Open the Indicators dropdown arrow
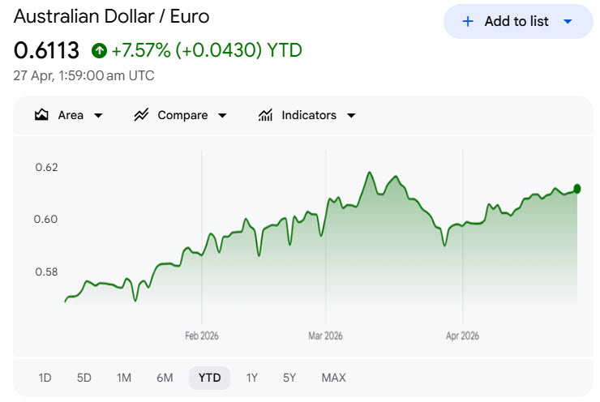This screenshot has height=402, width=600. (x=351, y=116)
